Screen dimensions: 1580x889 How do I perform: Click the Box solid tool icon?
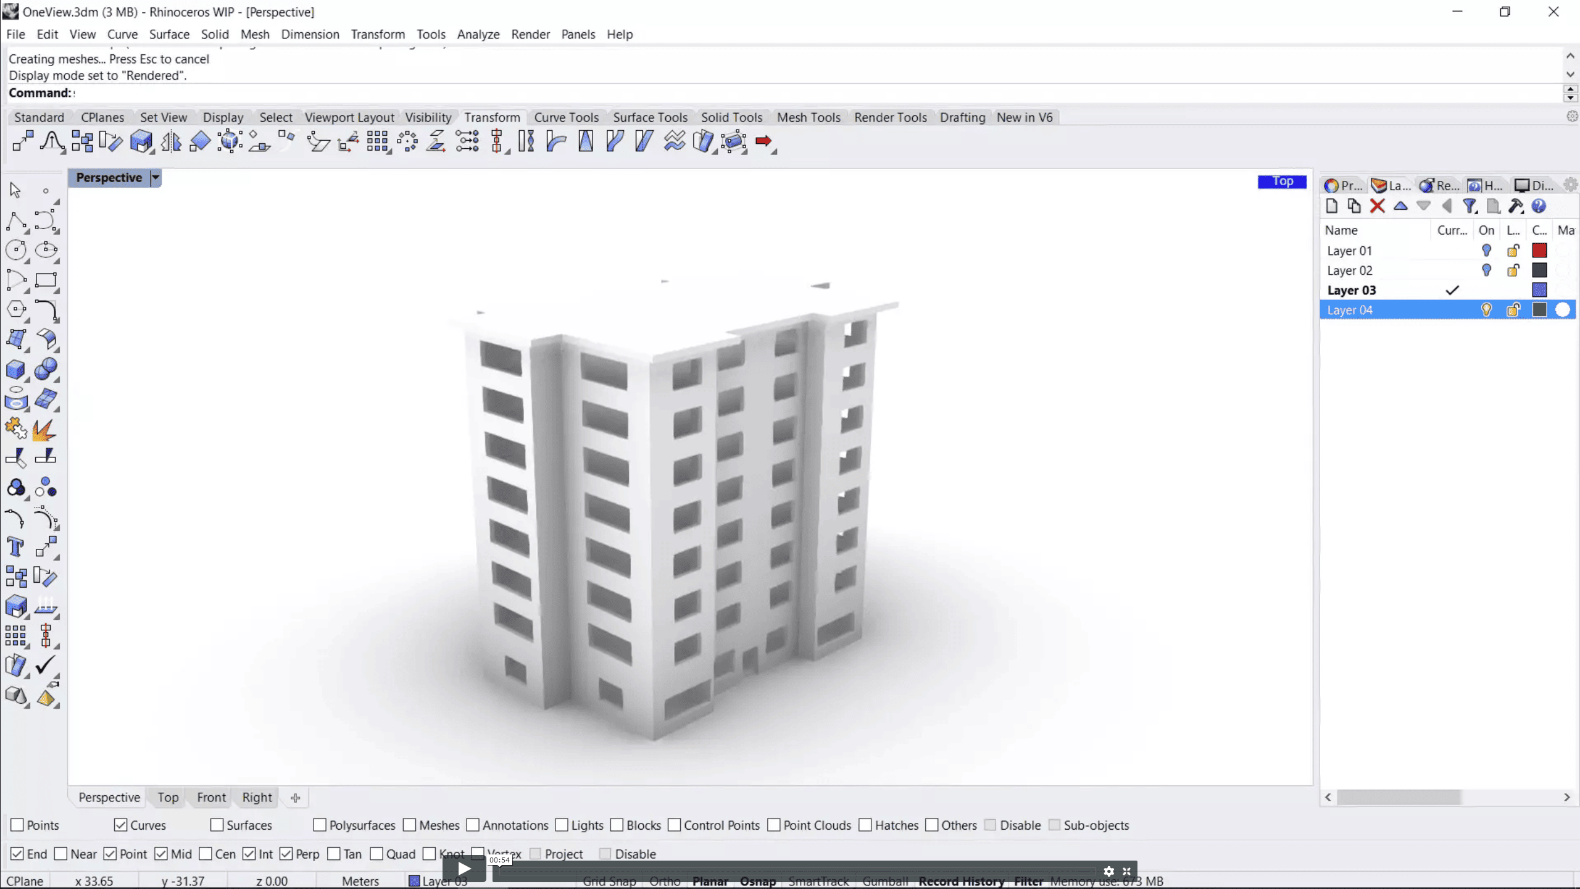15,370
